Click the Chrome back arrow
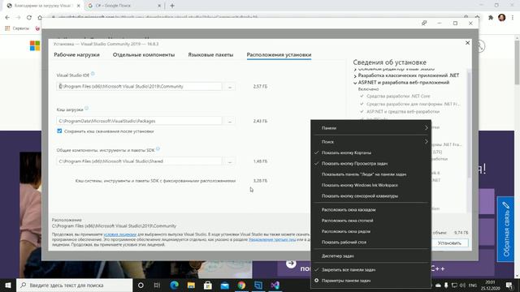The height and width of the screenshot is (292, 520). 7,18
